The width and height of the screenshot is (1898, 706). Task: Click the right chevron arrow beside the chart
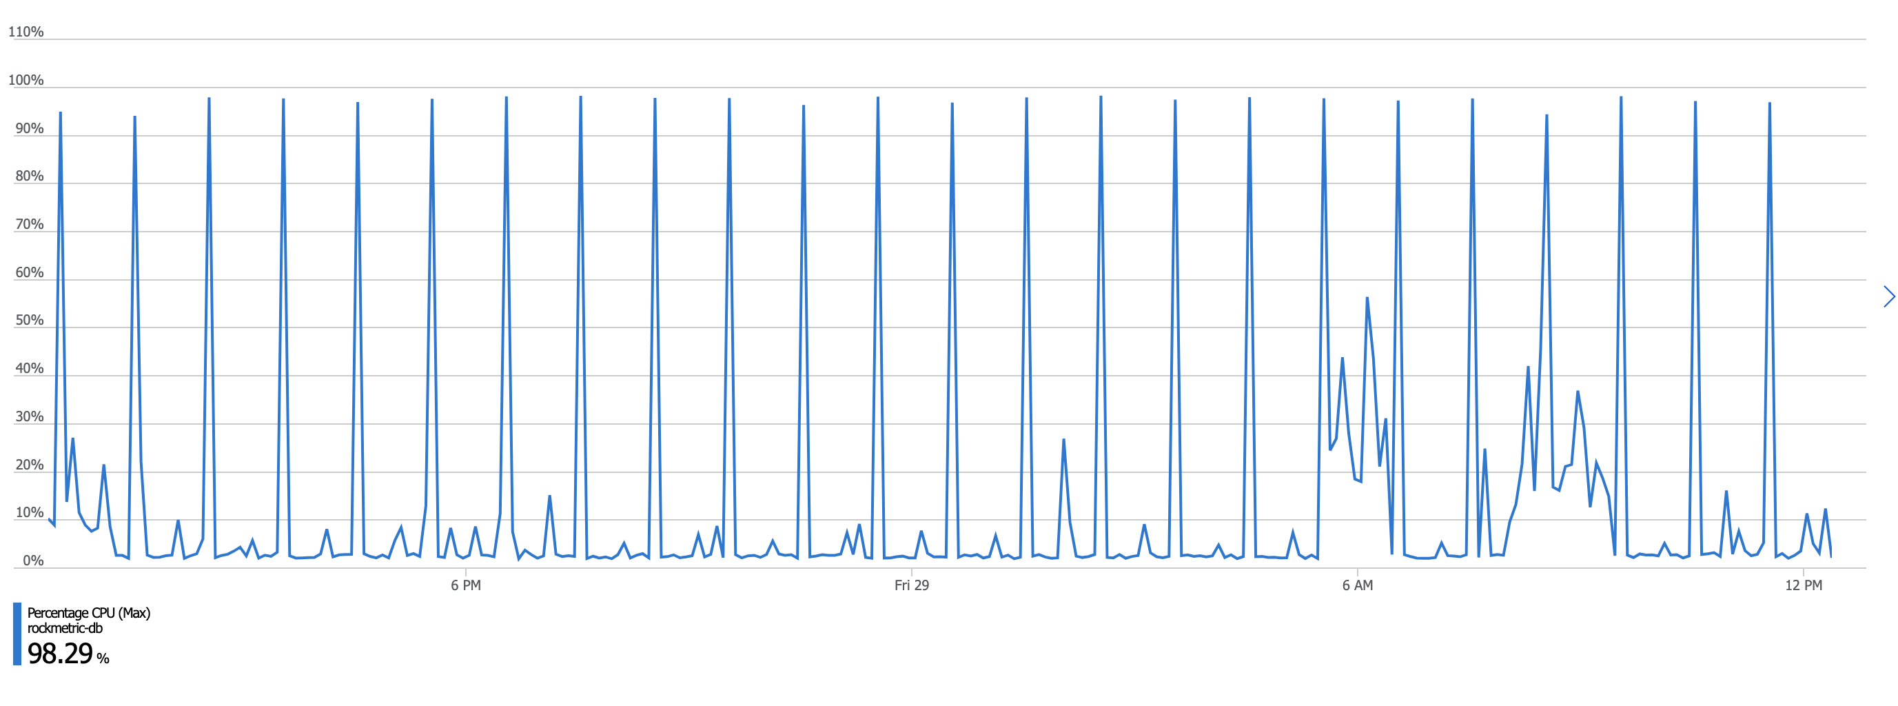(x=1888, y=296)
